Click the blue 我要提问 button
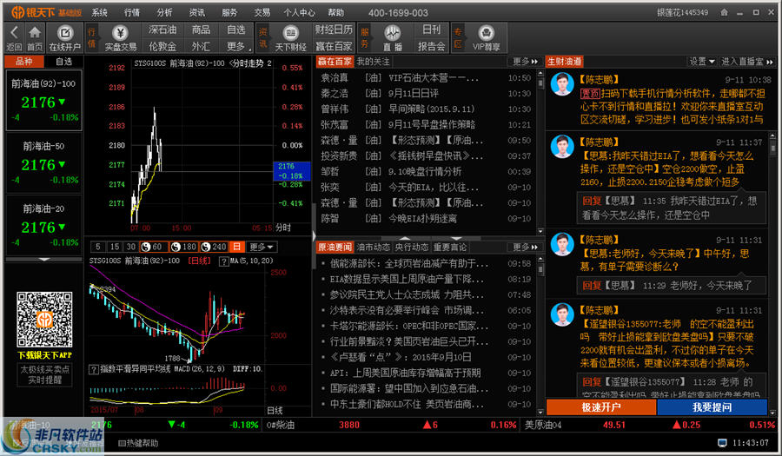The image size is (782, 456). pyautogui.click(x=712, y=407)
